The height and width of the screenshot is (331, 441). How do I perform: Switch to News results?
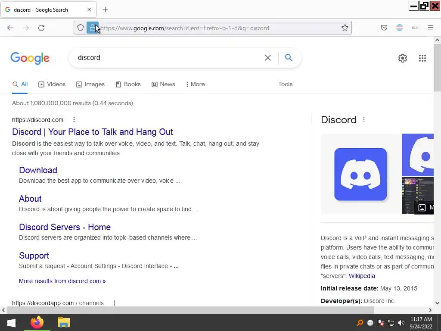163,84
